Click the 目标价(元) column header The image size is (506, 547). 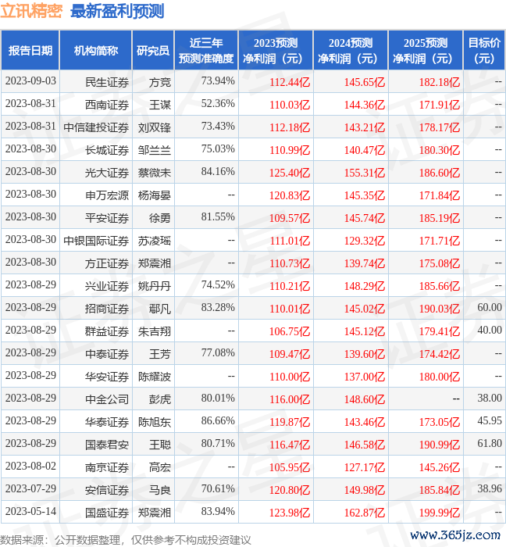pos(484,51)
